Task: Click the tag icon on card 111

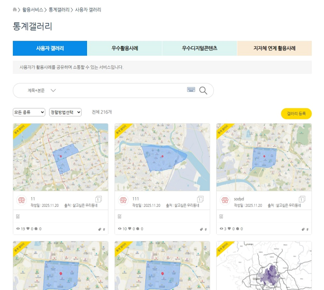Action: pyautogui.click(x=201, y=229)
